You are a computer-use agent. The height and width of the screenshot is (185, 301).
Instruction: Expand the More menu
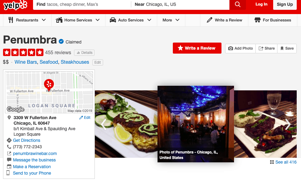171,20
